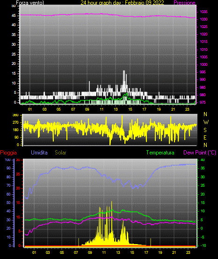Screen dimensions: 218x259
Task: Click the 1005 pressure axis value
Action: 203,57
